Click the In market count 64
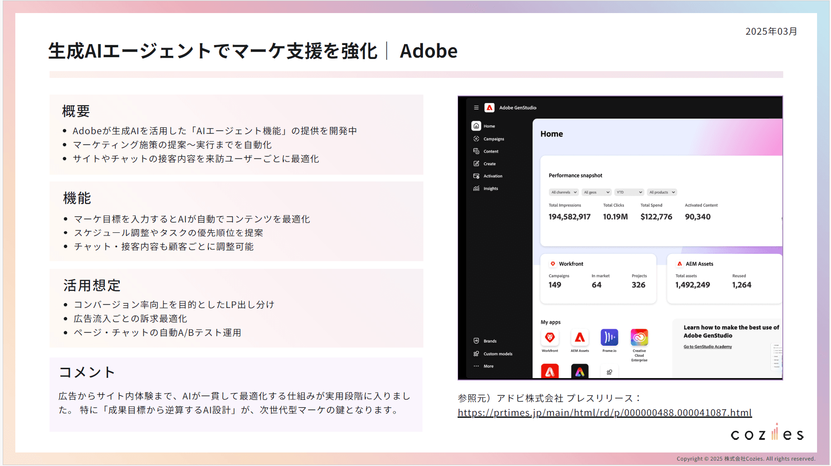The height and width of the screenshot is (466, 831). (x=596, y=285)
